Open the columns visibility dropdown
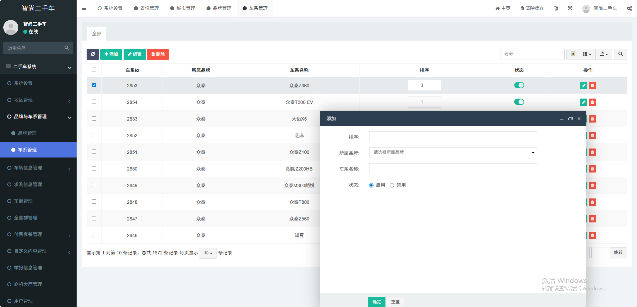 (x=587, y=54)
